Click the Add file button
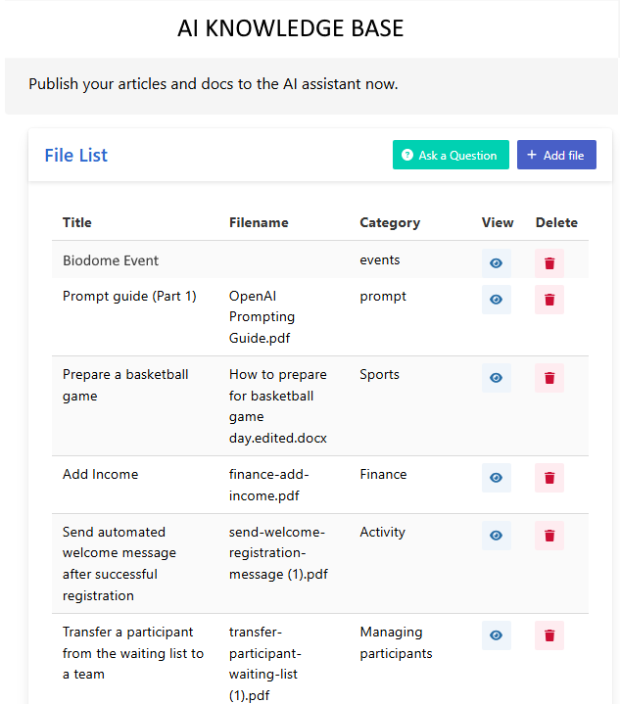The height and width of the screenshot is (704, 620). point(556,155)
